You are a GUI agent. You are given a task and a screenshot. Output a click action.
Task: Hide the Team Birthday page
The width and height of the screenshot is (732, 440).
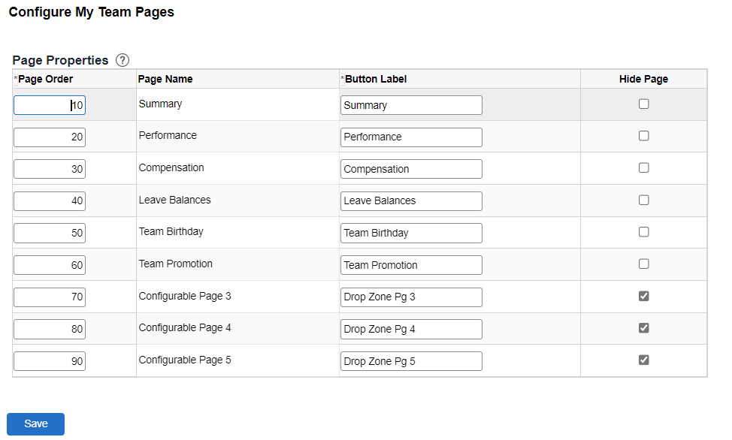(x=643, y=231)
